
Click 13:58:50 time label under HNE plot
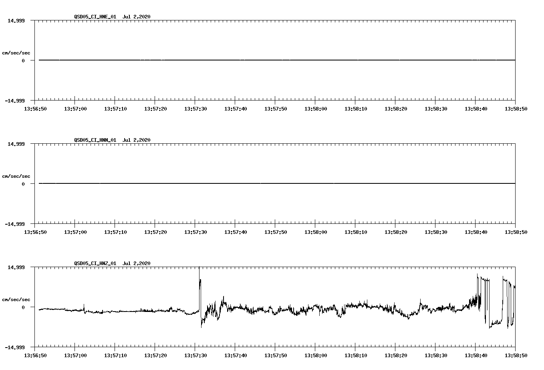pos(516,109)
